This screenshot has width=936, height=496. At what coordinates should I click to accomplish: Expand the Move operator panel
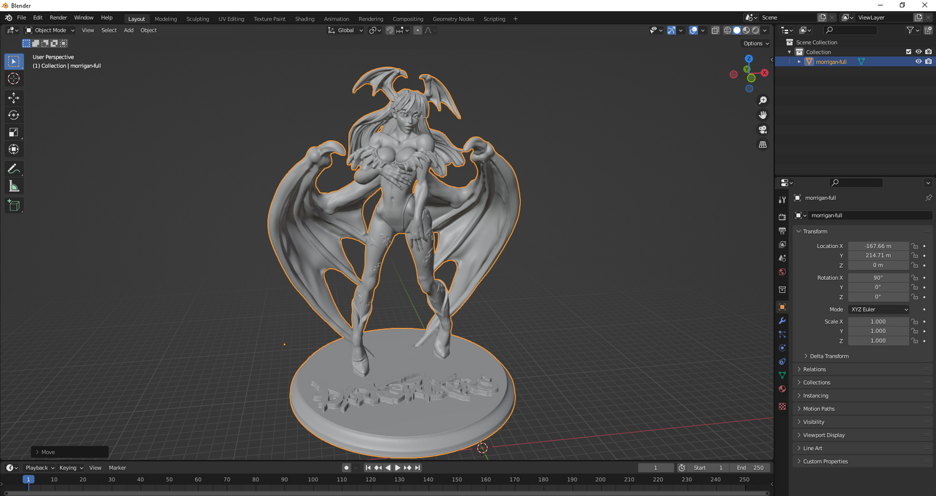[x=69, y=452]
